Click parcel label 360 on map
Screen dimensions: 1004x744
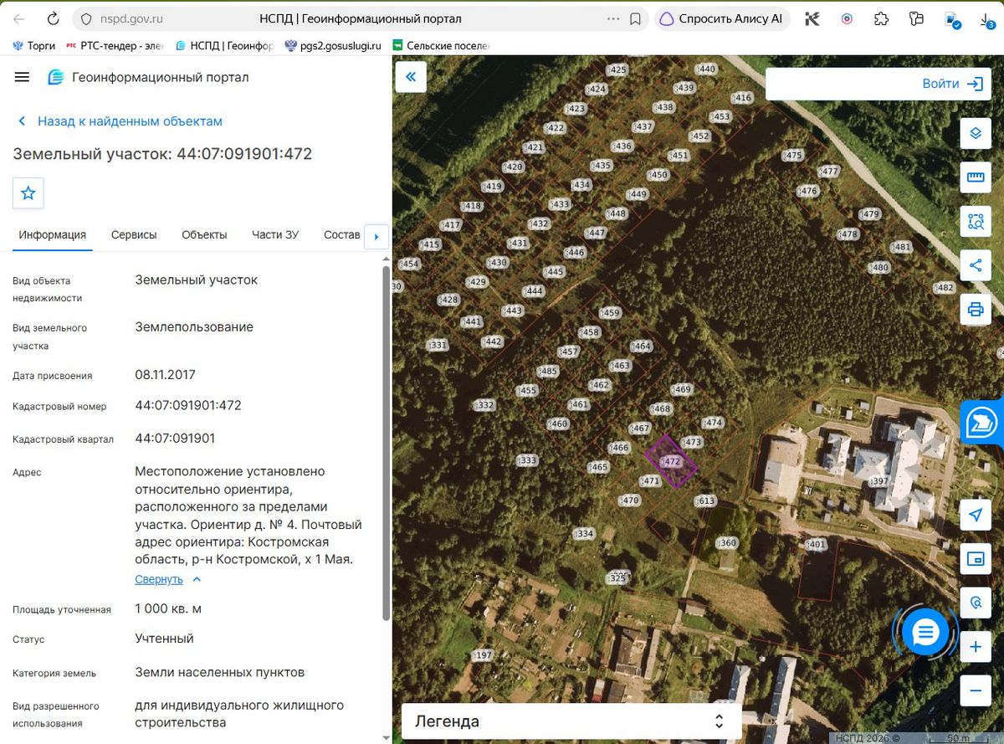pos(727,543)
